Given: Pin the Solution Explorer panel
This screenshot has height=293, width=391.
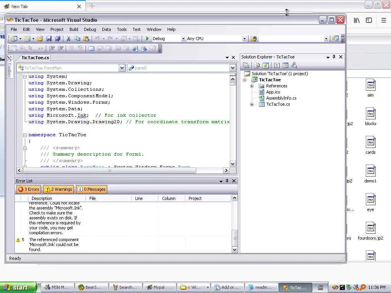Looking at the screenshot, I should [334, 57].
